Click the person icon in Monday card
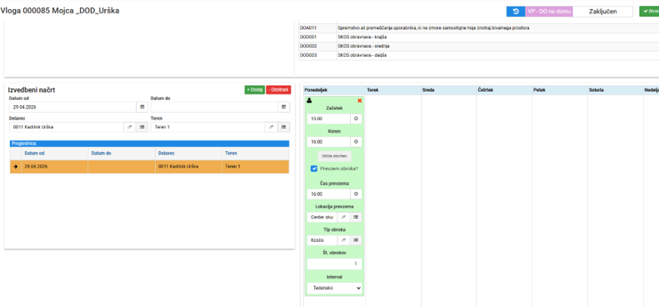Screen dimensions: 659x307 309,101
